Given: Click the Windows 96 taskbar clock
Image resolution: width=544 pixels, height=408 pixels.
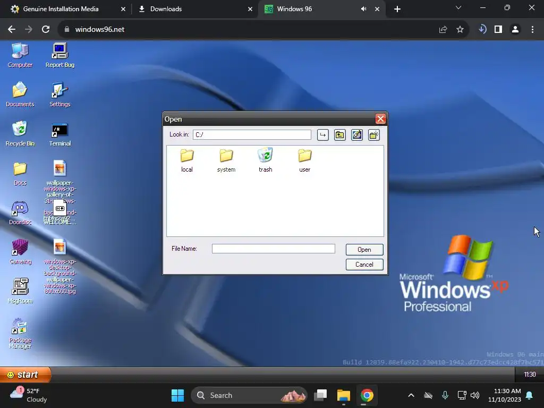Looking at the screenshot, I should pos(530,375).
